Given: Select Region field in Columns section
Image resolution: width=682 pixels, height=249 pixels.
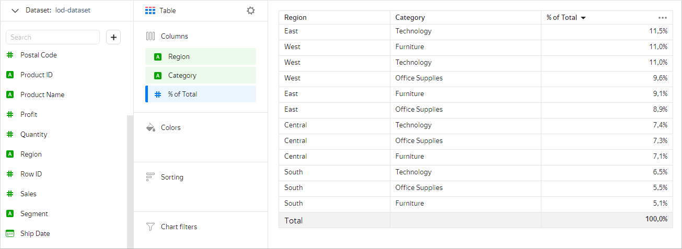Looking at the screenshot, I should (x=201, y=56).
